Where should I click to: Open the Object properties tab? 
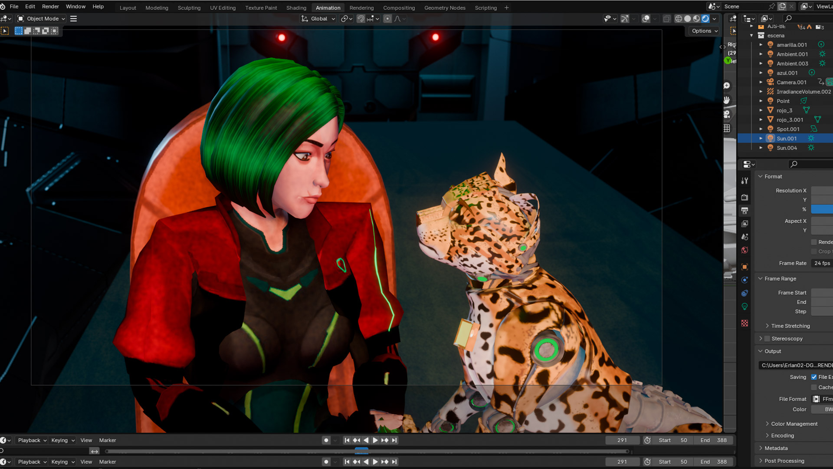744,267
